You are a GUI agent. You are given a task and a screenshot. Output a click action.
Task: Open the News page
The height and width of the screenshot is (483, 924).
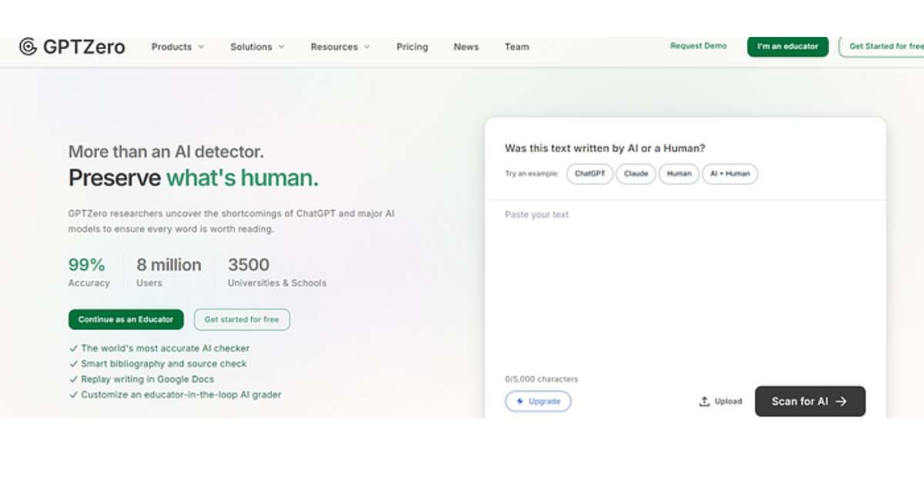pos(466,47)
